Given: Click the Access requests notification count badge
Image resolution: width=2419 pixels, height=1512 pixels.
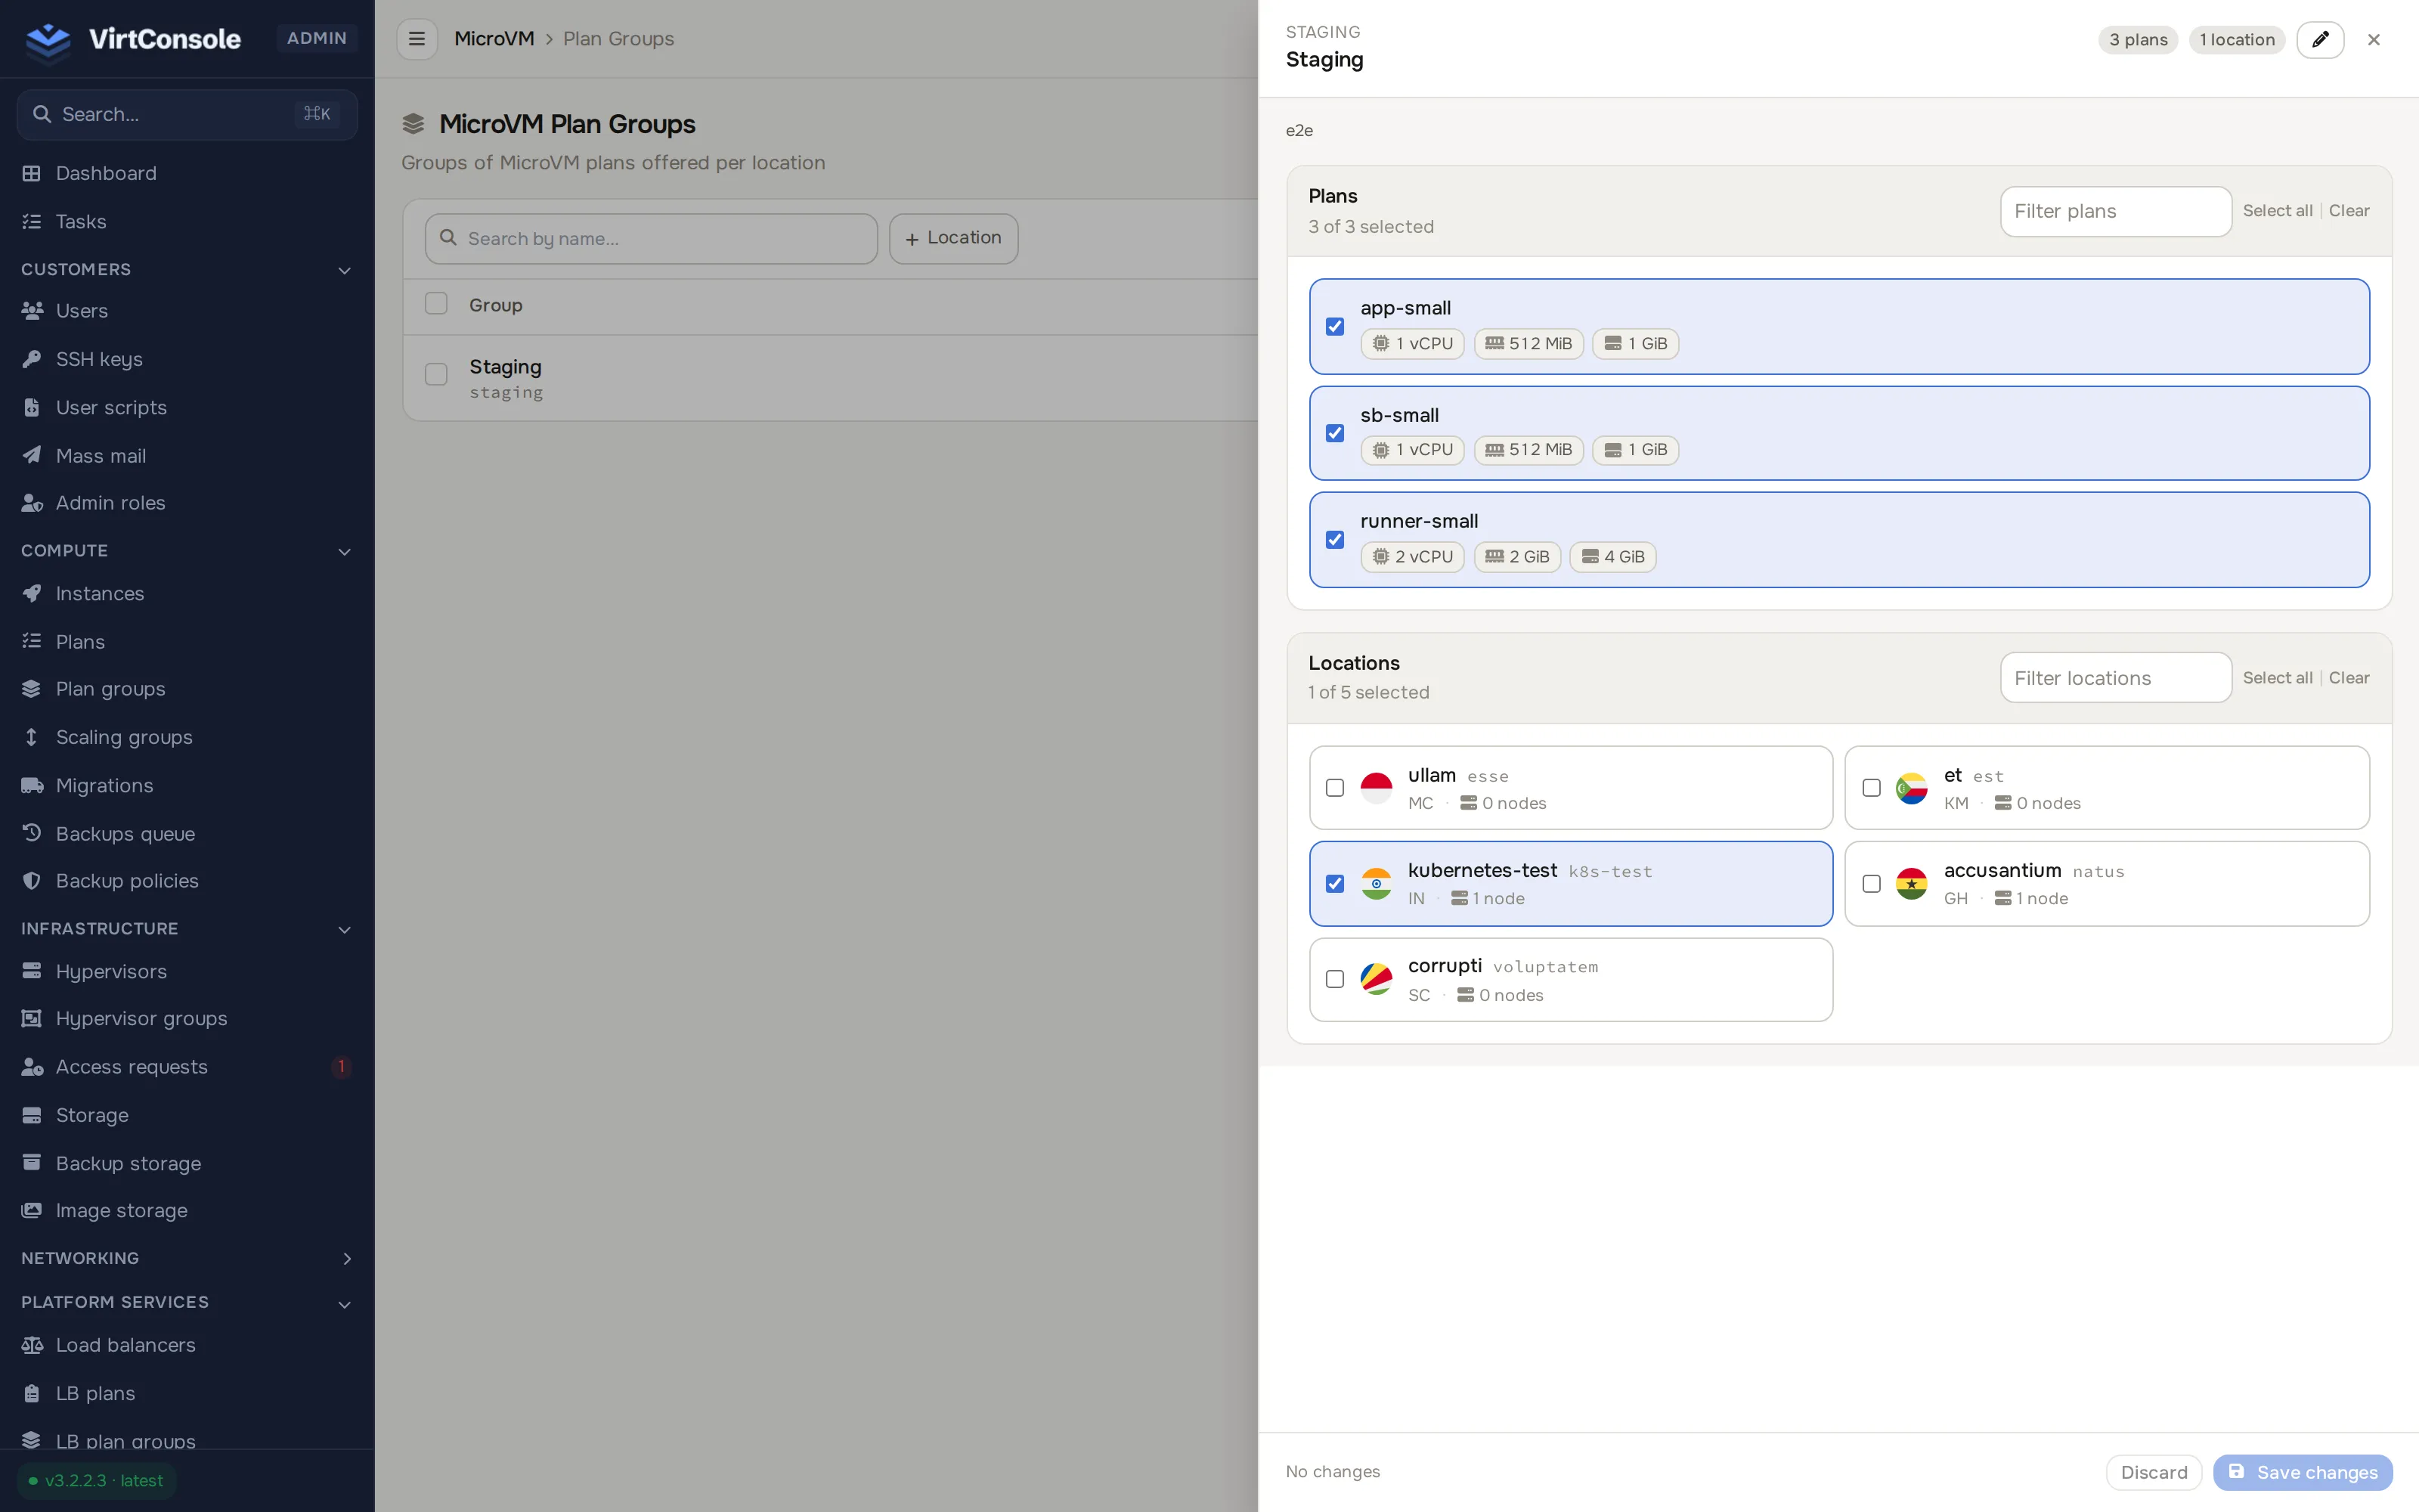Looking at the screenshot, I should 341,1066.
